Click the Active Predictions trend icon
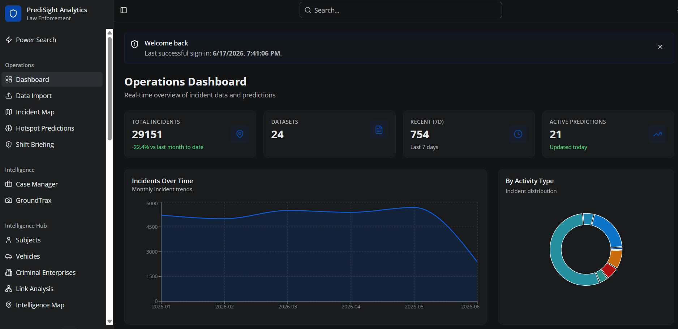Screen dimensions: 678x329 pos(657,134)
